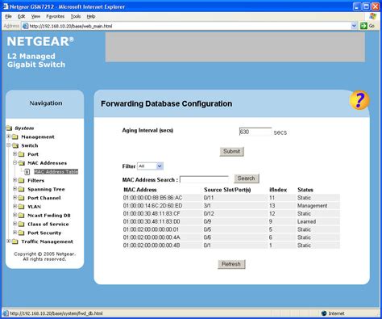Click the Switch open folder icon
Viewport: 382px width, 319px height.
click(x=15, y=145)
